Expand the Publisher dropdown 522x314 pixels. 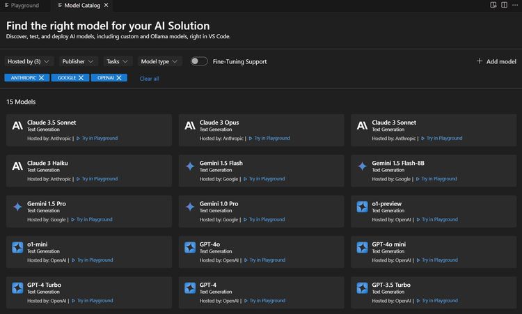click(x=77, y=61)
